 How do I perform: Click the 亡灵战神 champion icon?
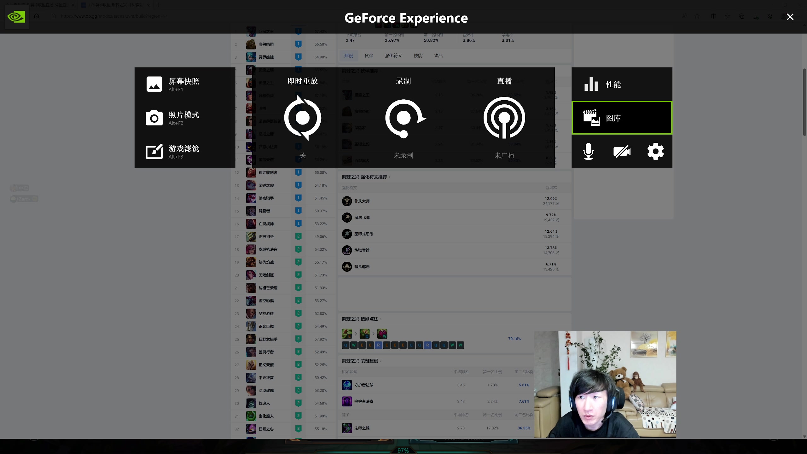tap(251, 224)
